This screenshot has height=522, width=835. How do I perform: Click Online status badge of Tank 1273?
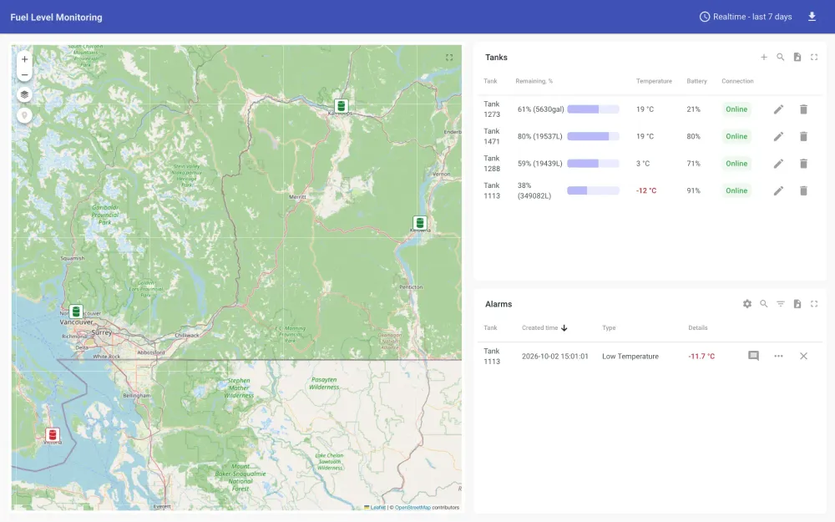click(736, 109)
